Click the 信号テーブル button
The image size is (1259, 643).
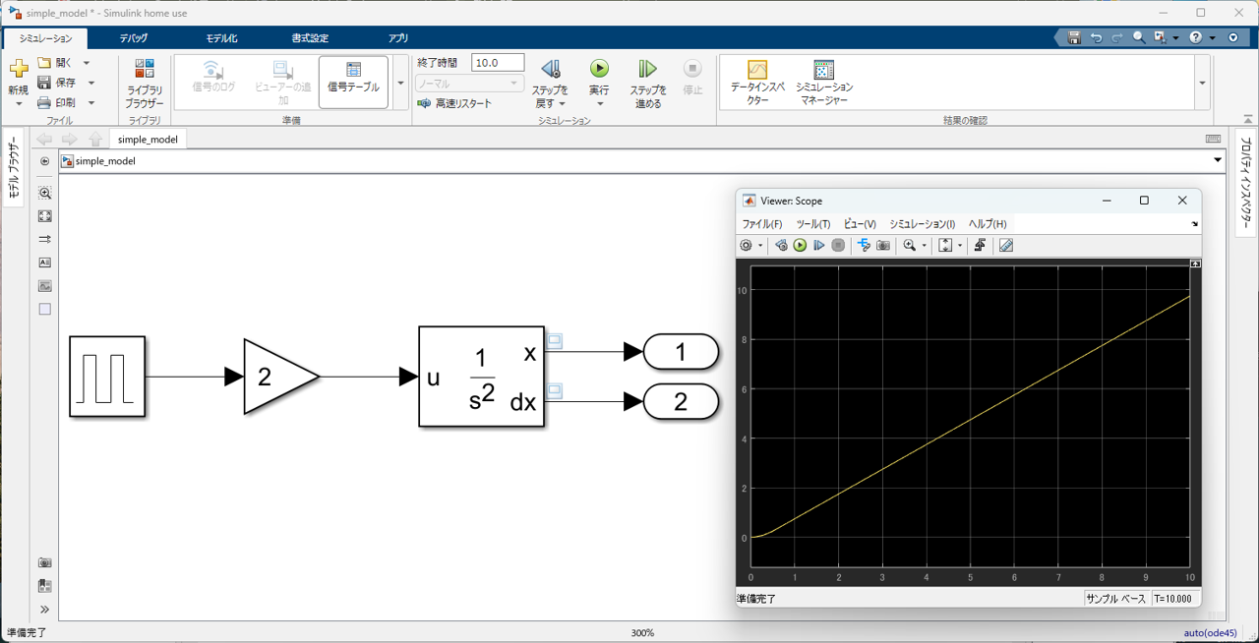[x=353, y=79]
